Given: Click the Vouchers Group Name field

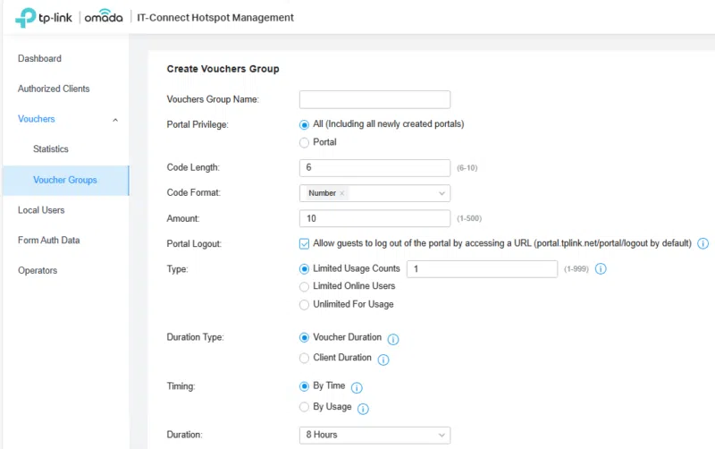Looking at the screenshot, I should (374, 99).
